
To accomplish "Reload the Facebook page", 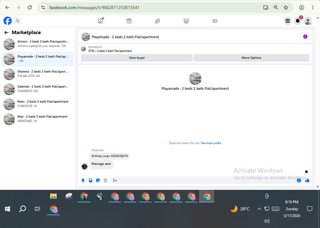I will pyautogui.click(x=30, y=8).
